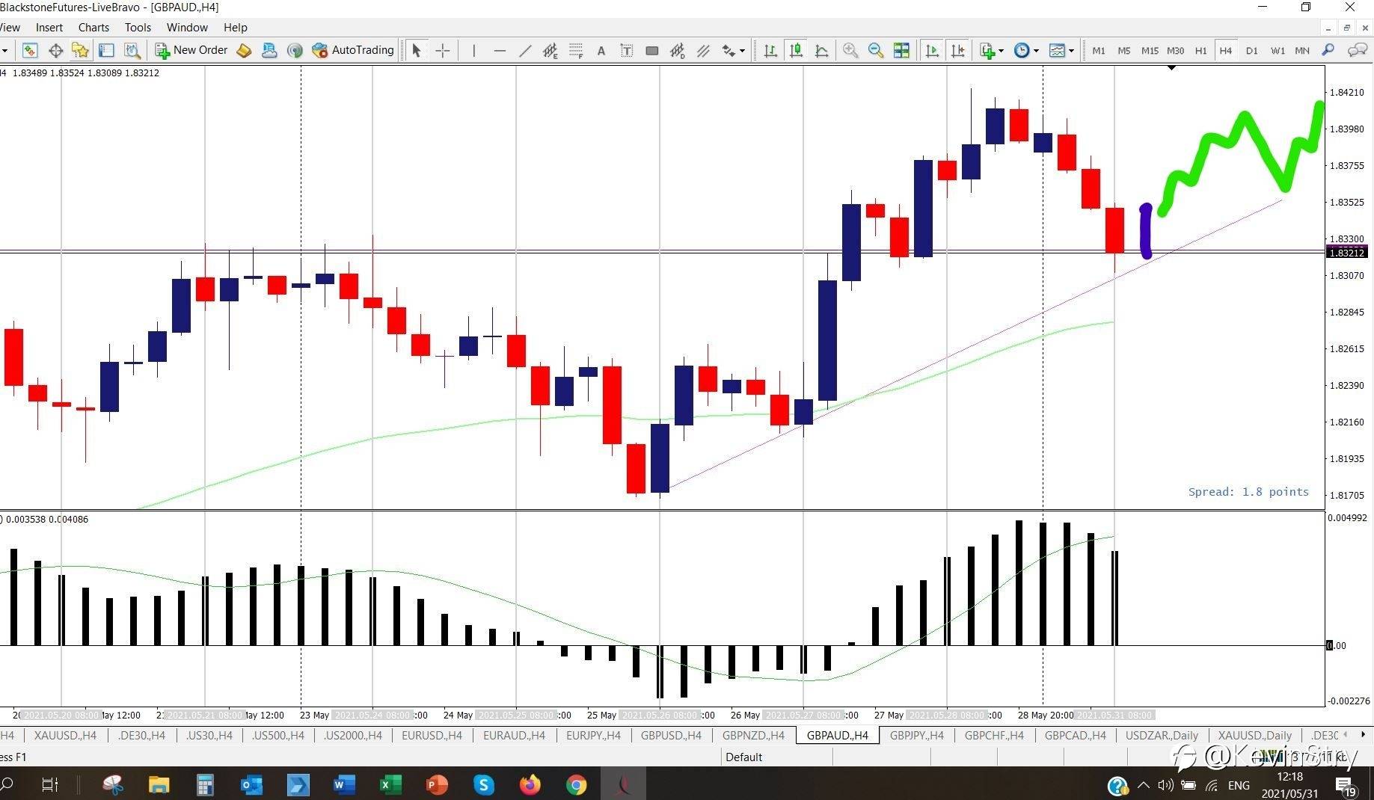Image resolution: width=1374 pixels, height=800 pixels.
Task: Select the text 'A' drawing tool
Action: pyautogui.click(x=601, y=50)
